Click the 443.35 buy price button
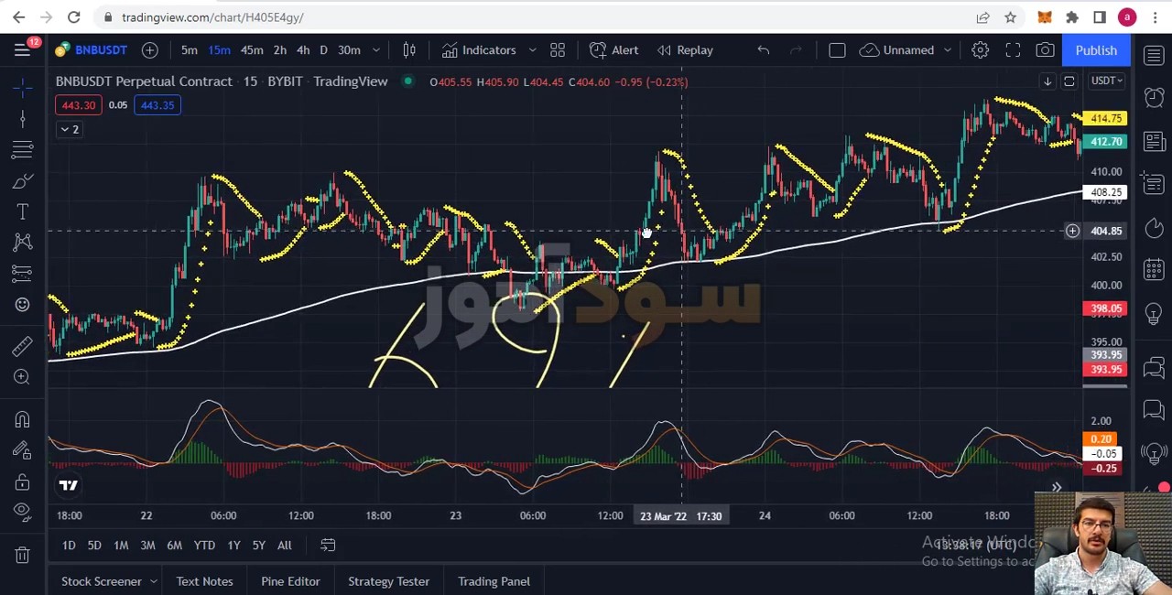The width and height of the screenshot is (1172, 595). (157, 105)
